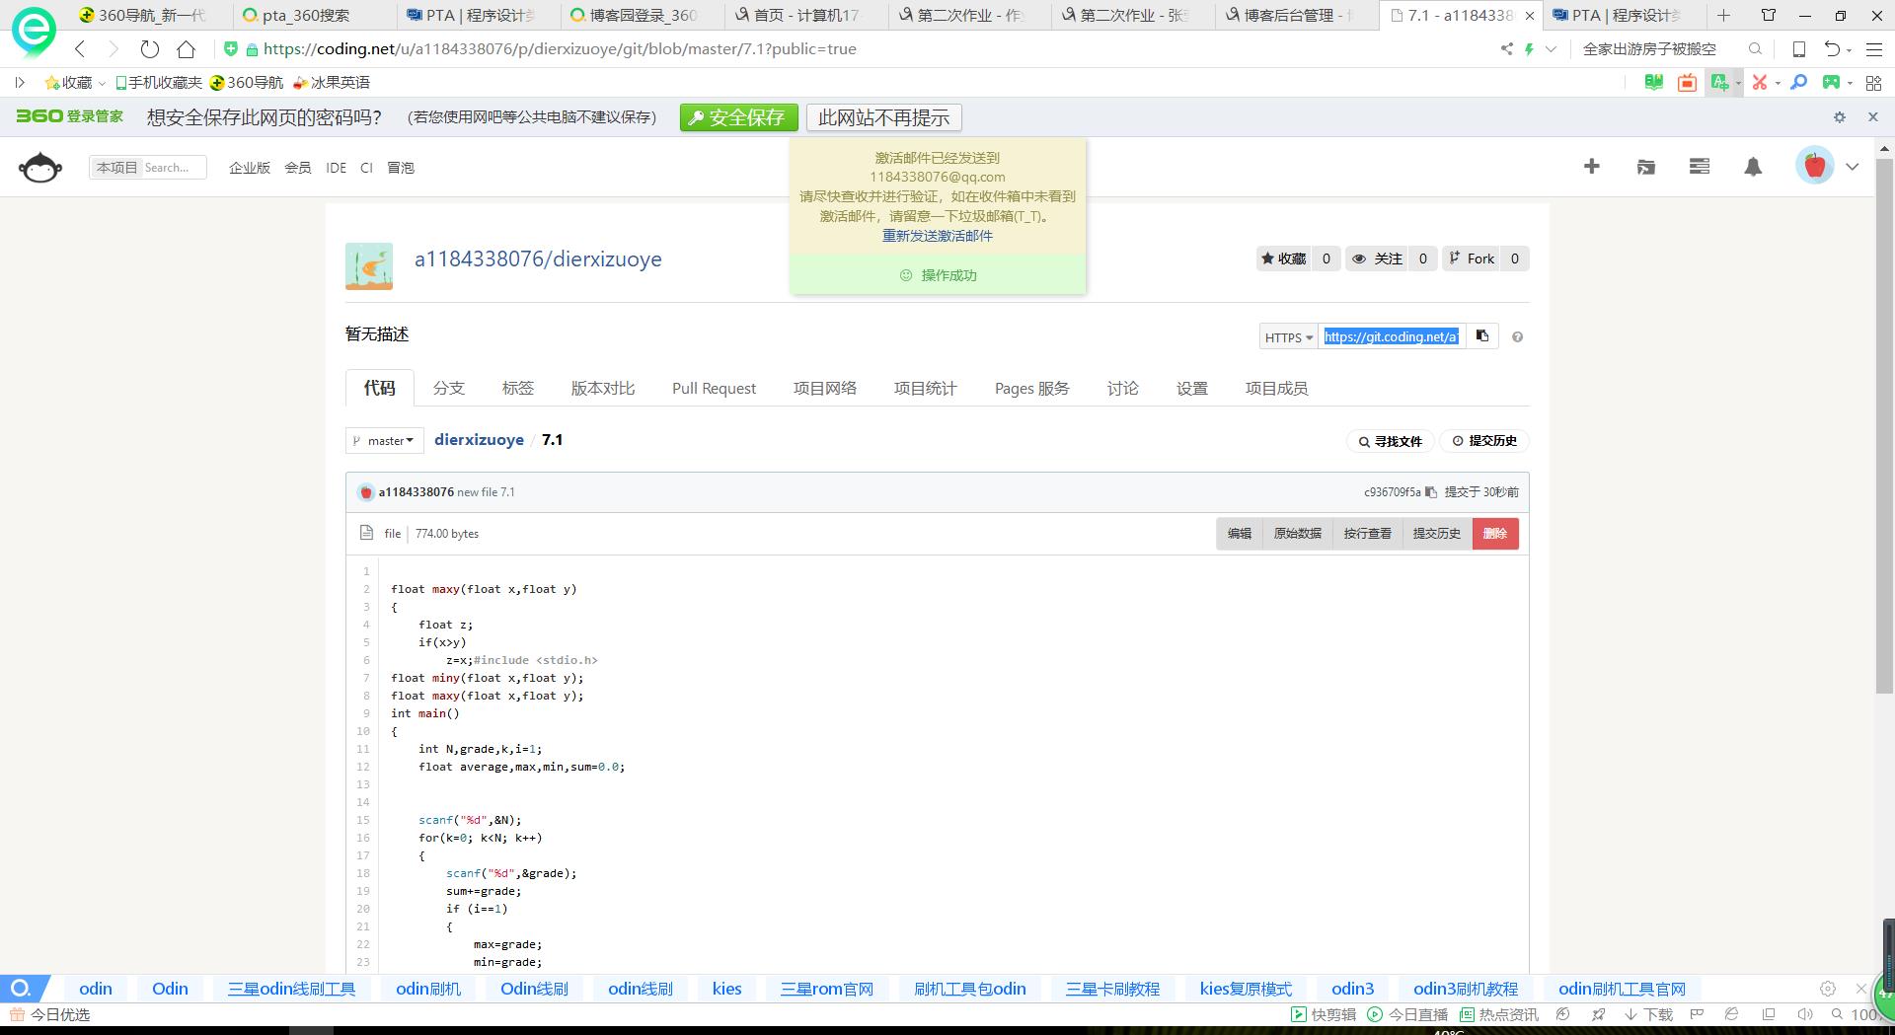1895x1035 pixels.
Task: Reload the current page
Action: 149,49
